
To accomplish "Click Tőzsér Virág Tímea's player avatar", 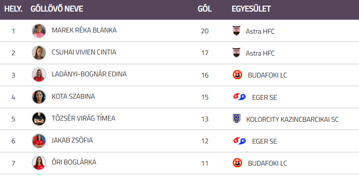I will [39, 119].
